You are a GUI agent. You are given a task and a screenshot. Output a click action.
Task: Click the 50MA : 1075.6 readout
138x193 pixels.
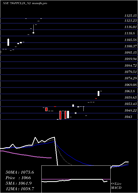coord(20,172)
